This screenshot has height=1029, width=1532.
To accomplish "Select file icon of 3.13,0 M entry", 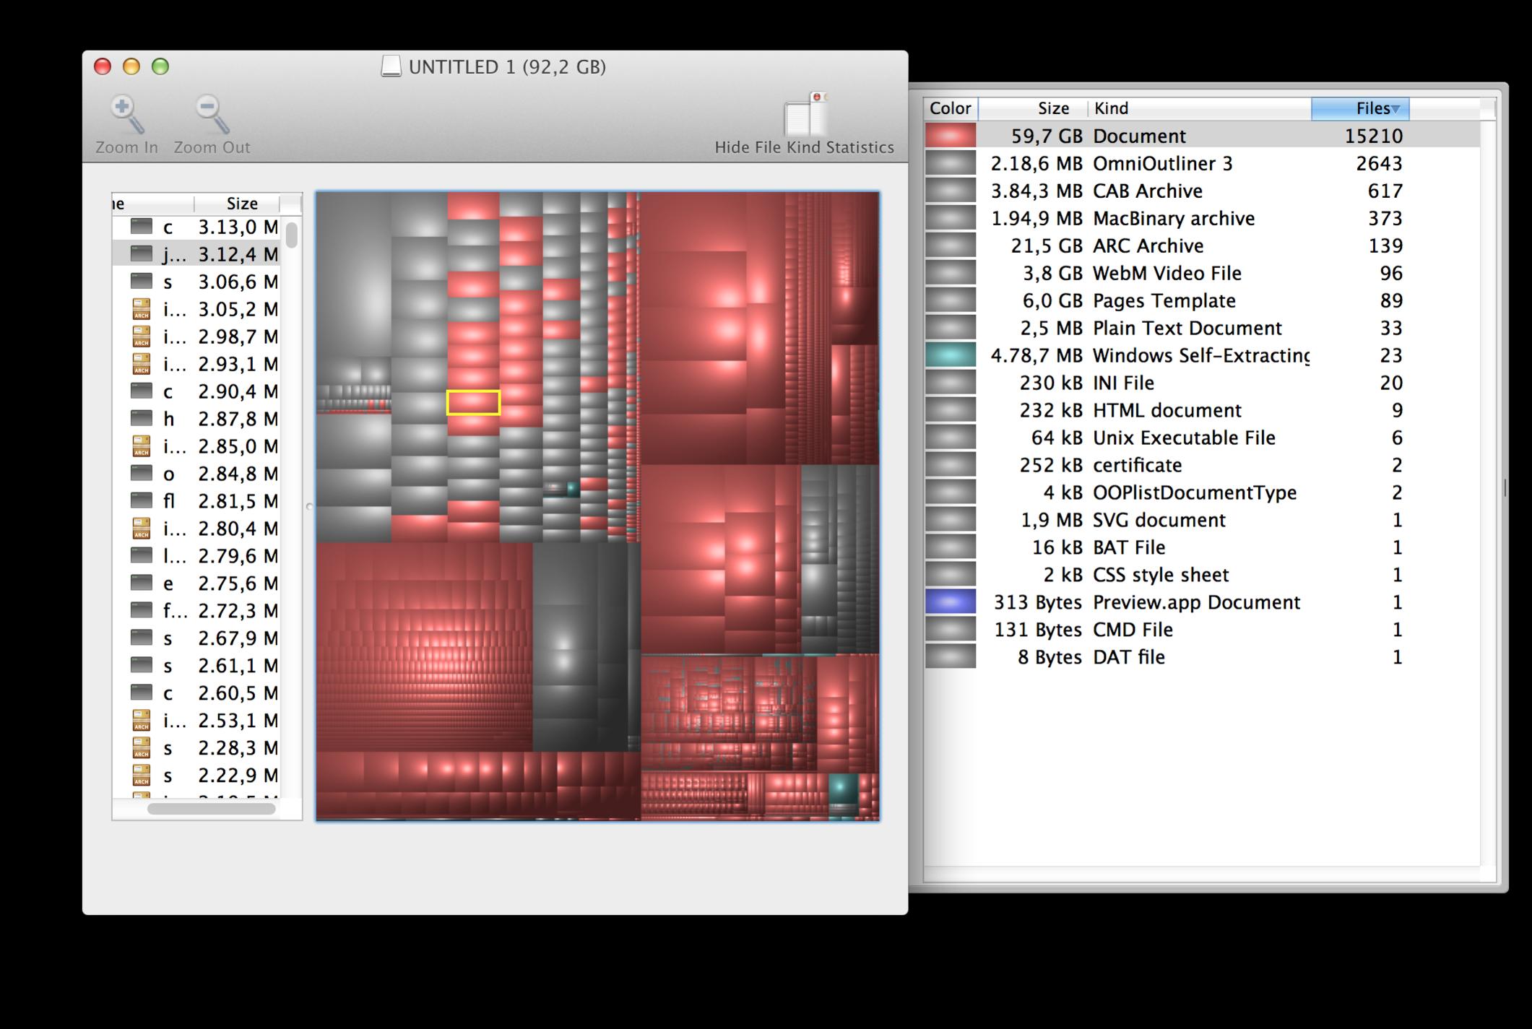I will [x=142, y=227].
